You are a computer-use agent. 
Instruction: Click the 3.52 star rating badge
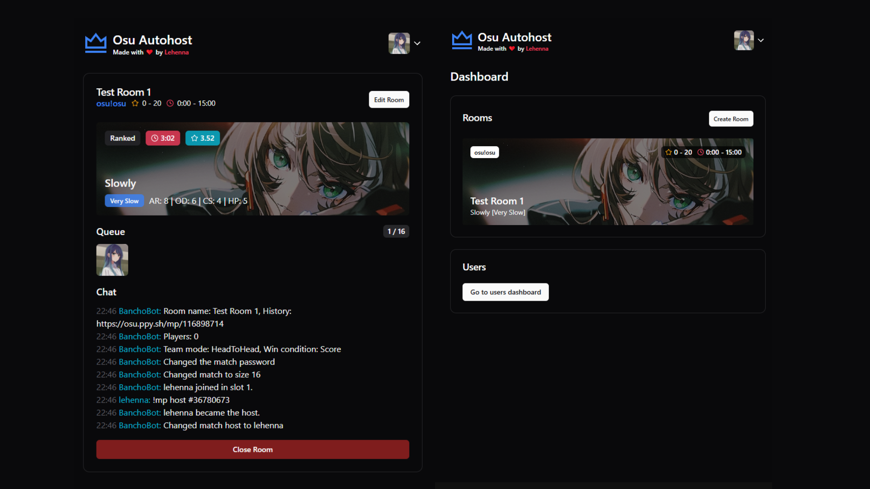203,138
